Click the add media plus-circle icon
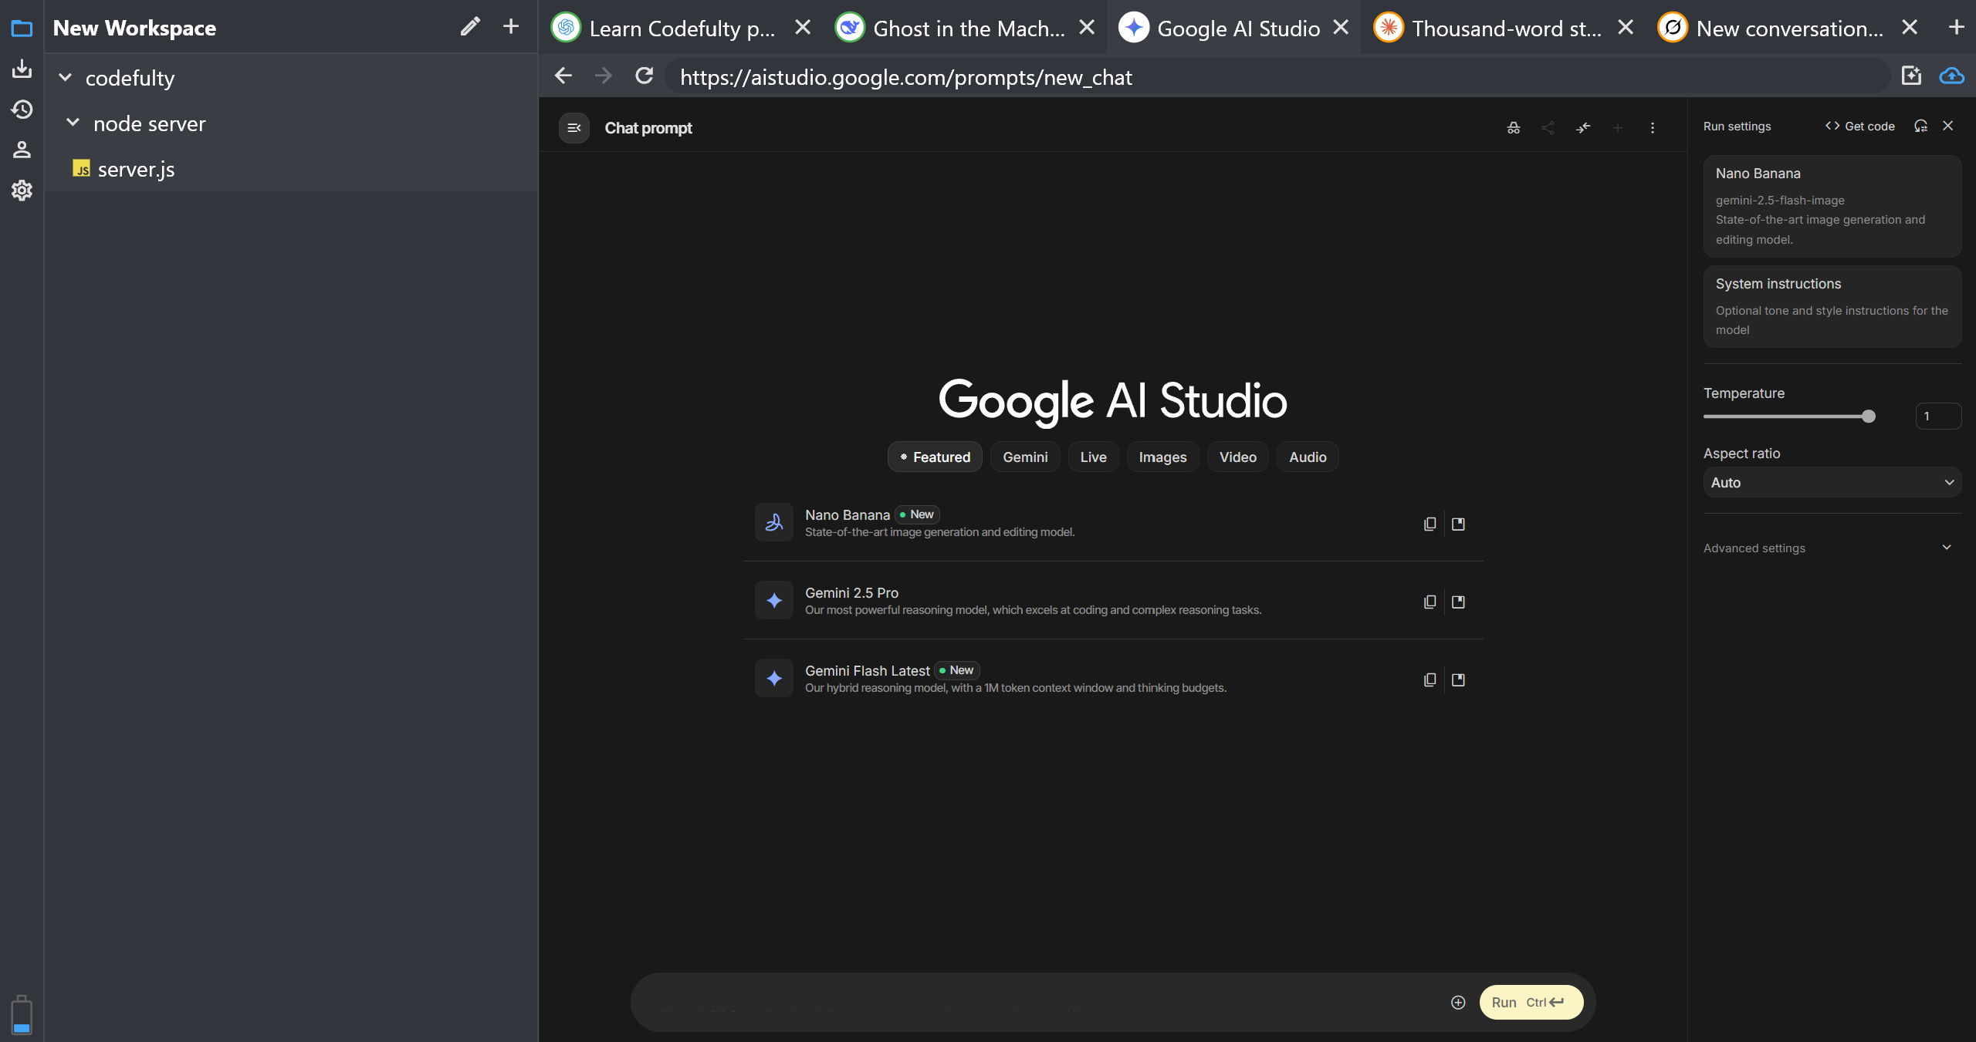1976x1042 pixels. pyautogui.click(x=1457, y=1002)
